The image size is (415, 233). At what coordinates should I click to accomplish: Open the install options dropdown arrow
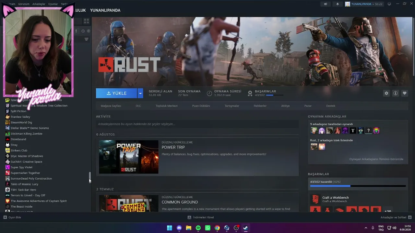tap(140, 93)
